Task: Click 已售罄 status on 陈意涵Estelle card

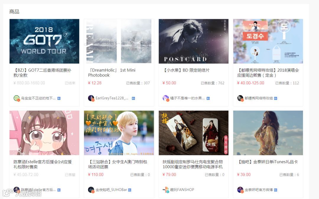Action: coord(70,175)
